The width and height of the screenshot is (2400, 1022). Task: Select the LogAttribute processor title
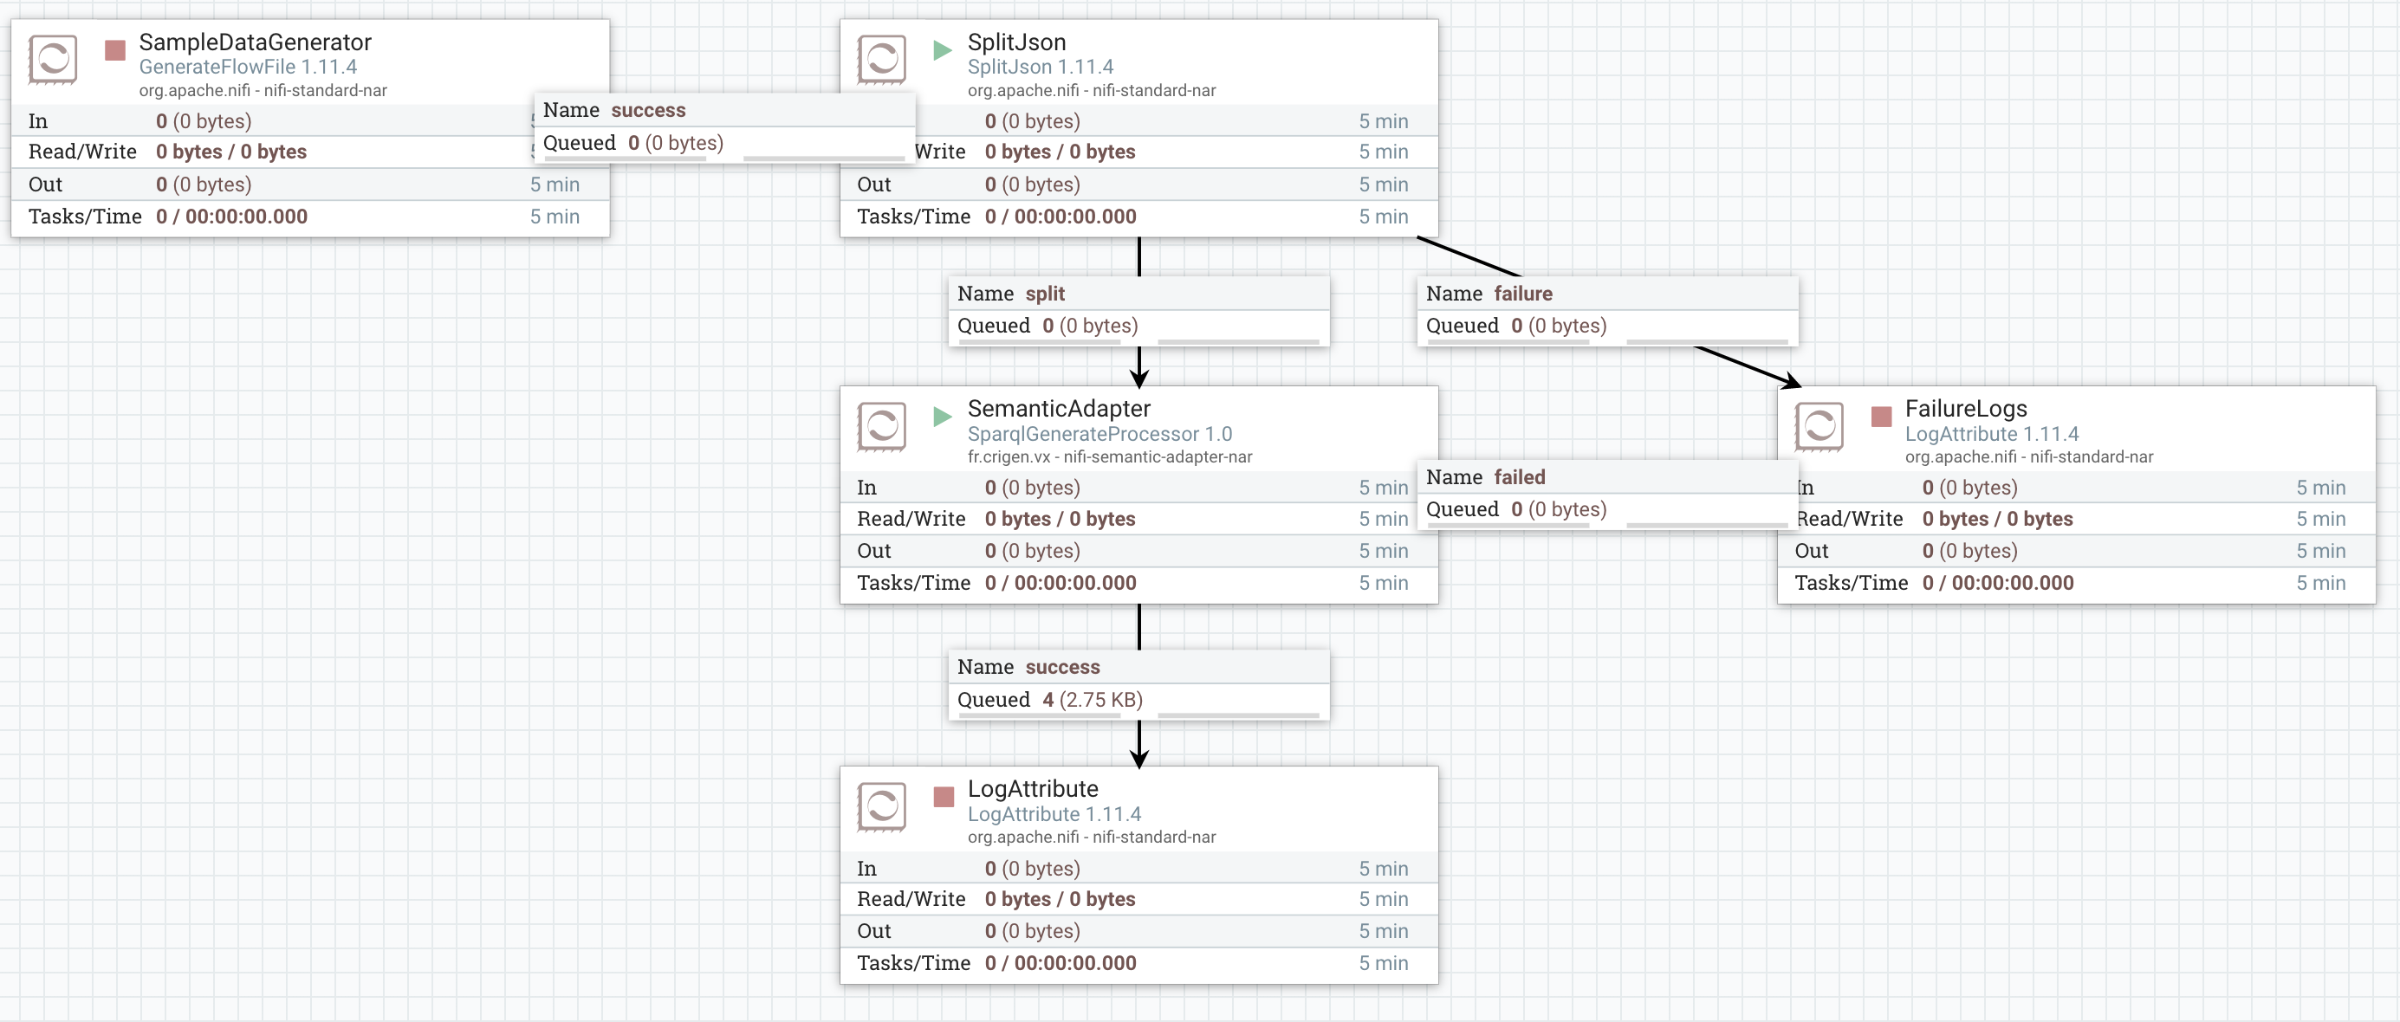point(1032,789)
